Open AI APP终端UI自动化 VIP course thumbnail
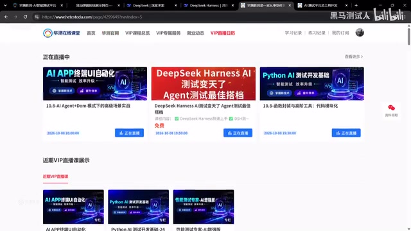The height and width of the screenshot is (231, 411). tap(73, 207)
